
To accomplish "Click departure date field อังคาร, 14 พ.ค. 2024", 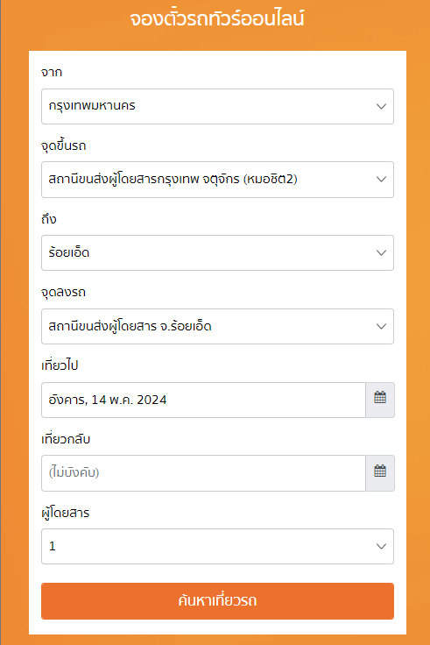I will click(x=203, y=400).
